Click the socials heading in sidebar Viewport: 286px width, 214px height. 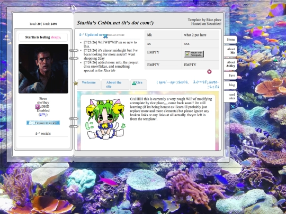coord(43,133)
